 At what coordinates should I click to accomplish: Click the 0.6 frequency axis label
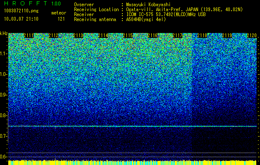coord(3,157)
